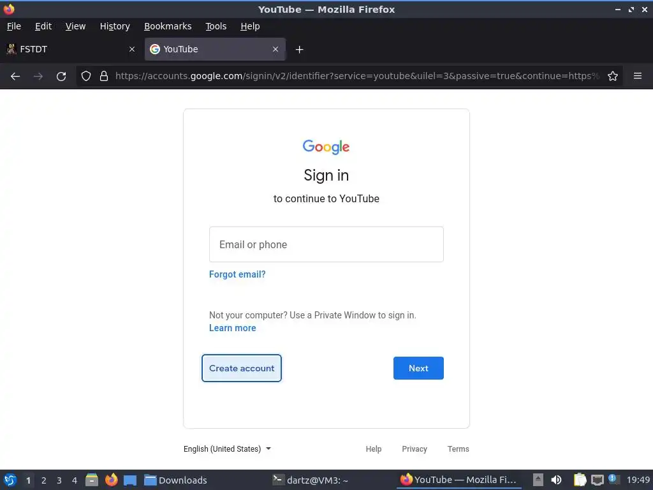
Task: Open the update notification tray icon
Action: coord(613,479)
